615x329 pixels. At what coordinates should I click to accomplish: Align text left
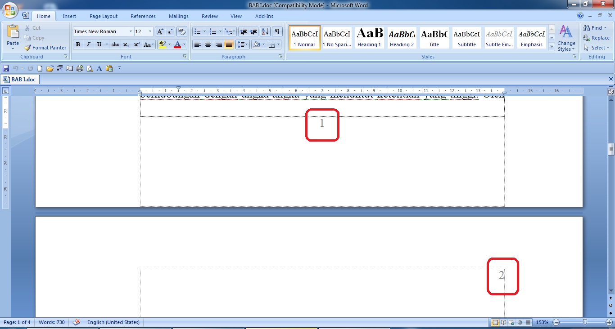pyautogui.click(x=197, y=44)
